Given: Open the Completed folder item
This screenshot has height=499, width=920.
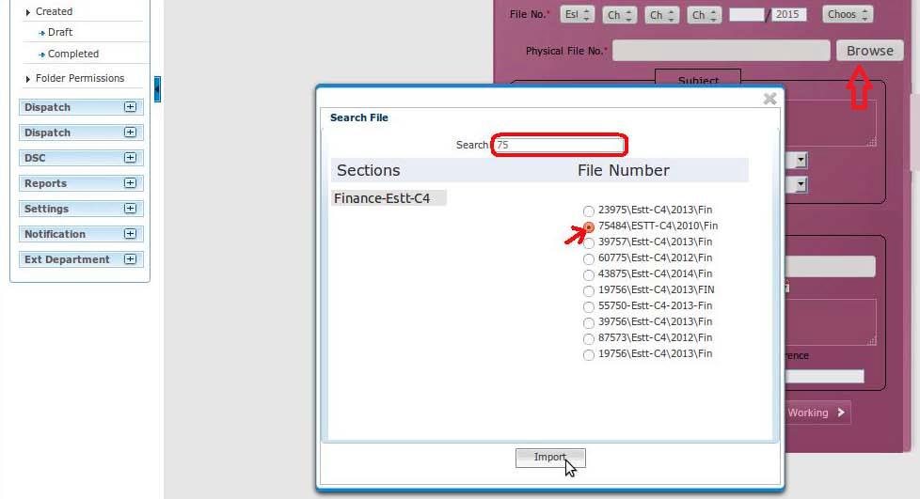Looking at the screenshot, I should pyautogui.click(x=72, y=54).
